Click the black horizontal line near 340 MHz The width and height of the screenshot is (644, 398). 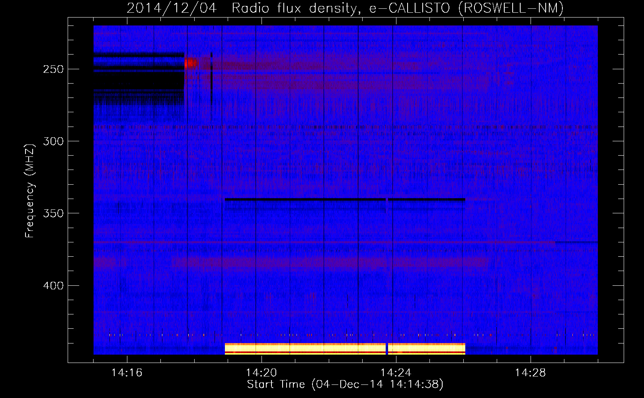pyautogui.click(x=345, y=199)
